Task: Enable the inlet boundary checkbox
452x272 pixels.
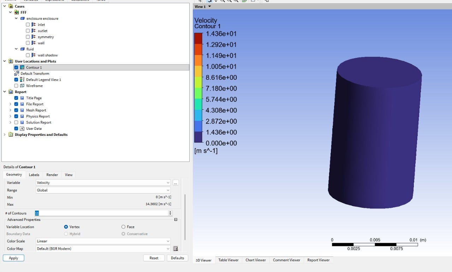Action: [x=28, y=25]
